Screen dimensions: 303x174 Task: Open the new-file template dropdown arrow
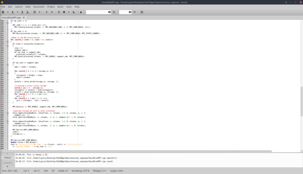[8, 12]
